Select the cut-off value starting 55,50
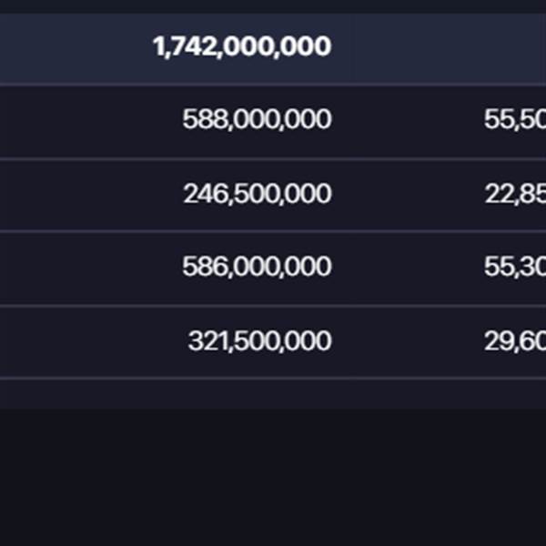This screenshot has height=546, width=546. point(515,120)
